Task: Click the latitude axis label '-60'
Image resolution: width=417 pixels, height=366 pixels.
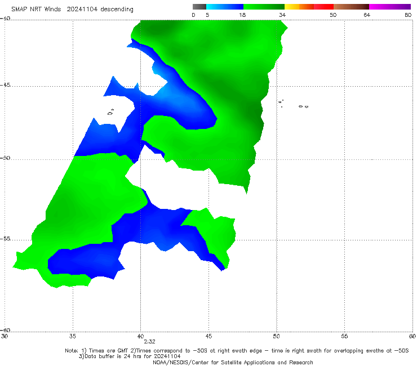Action: coord(5,330)
